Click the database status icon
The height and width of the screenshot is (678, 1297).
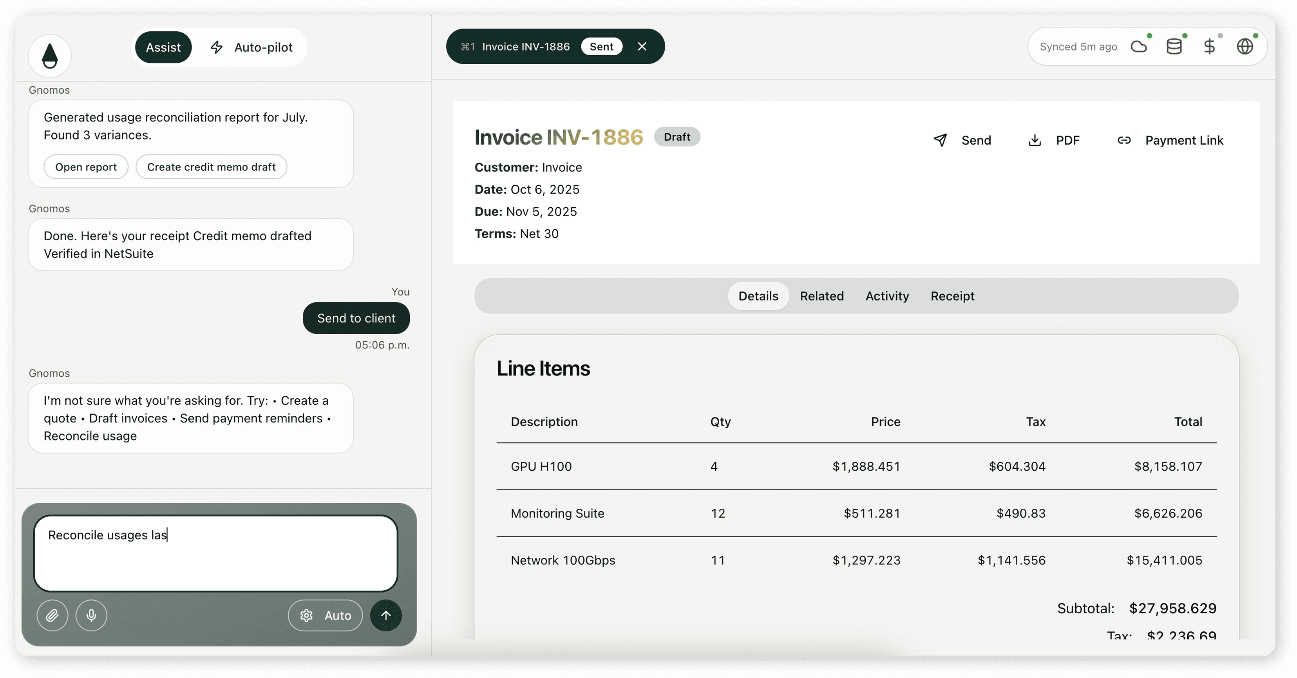pos(1174,47)
